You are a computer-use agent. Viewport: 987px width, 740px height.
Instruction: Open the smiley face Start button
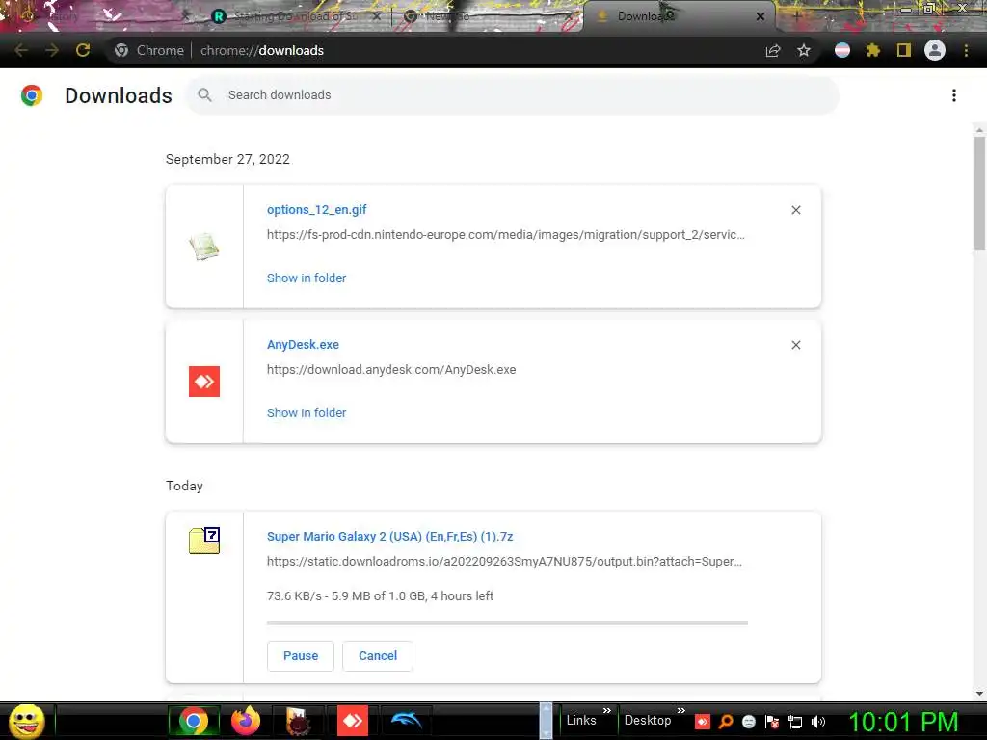point(26,721)
